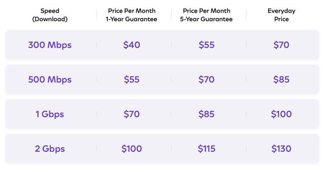
Task: Click the 2 Gbps speed cell
Action: 50,149
